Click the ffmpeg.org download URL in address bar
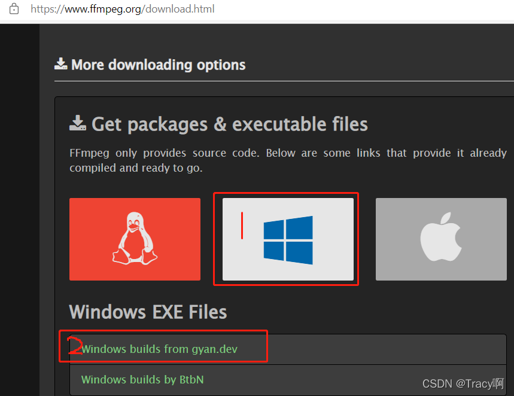514x396 pixels. click(x=122, y=9)
